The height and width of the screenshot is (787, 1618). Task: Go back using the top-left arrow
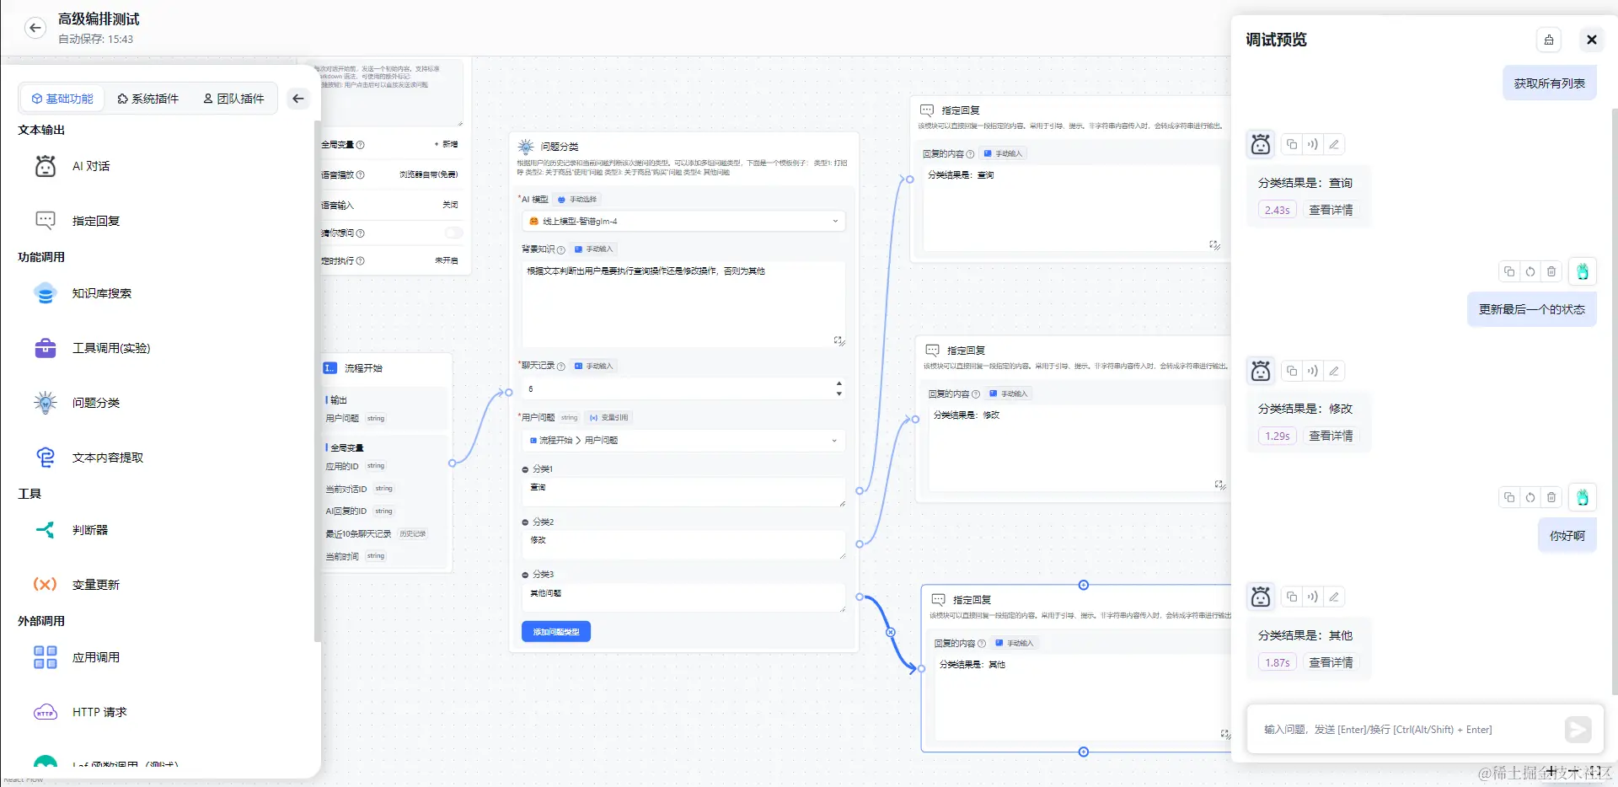point(35,28)
